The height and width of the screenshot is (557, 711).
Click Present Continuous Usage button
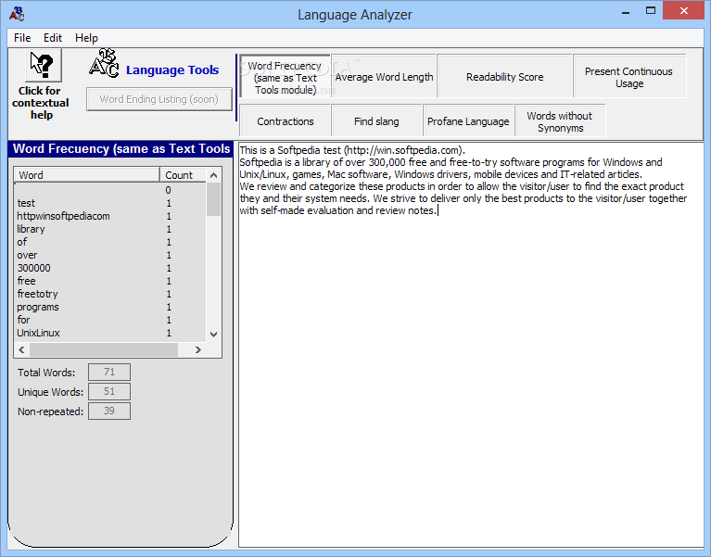pos(629,77)
